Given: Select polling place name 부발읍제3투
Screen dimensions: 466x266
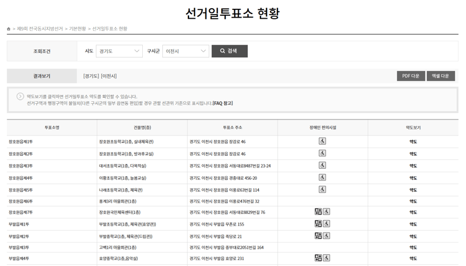Looking at the screenshot, I should coord(19,248).
